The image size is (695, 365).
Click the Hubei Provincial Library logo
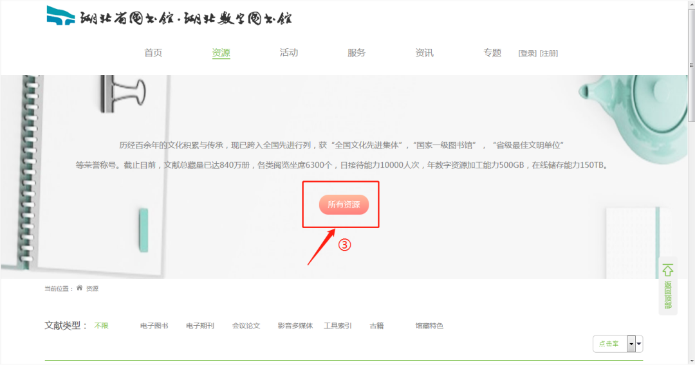pos(169,16)
